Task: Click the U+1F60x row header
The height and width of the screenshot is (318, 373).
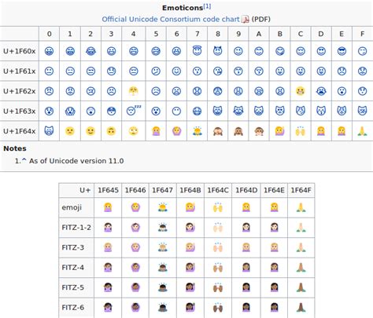Action: click(x=19, y=51)
